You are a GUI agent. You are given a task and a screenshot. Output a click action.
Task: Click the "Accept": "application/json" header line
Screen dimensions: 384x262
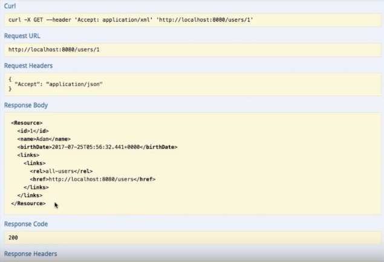(59, 84)
